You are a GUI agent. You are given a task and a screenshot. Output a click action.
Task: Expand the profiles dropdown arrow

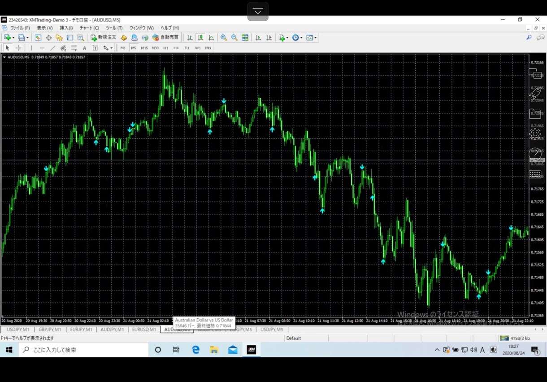pos(27,38)
